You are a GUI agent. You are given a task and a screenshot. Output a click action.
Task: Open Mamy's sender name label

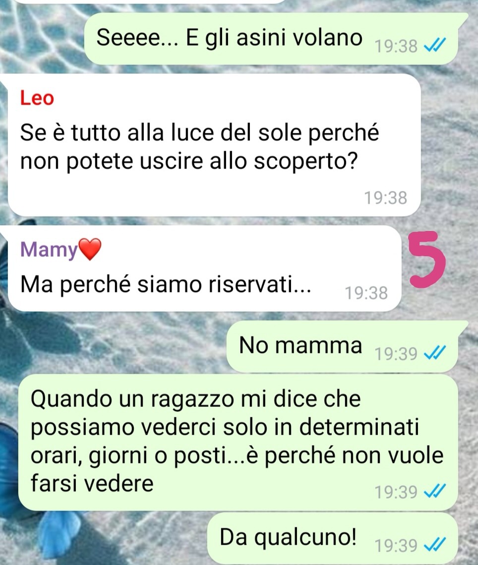click(49, 249)
